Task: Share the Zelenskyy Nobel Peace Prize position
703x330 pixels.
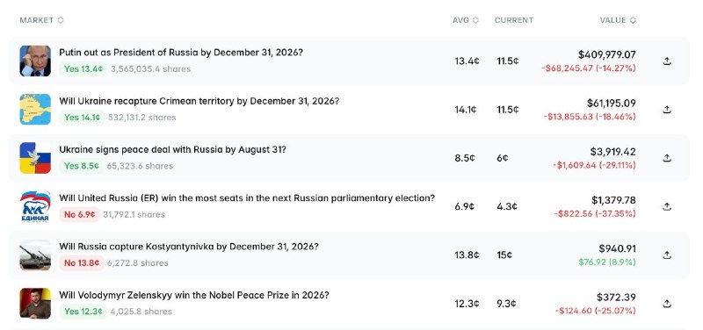Action: pyautogui.click(x=667, y=304)
